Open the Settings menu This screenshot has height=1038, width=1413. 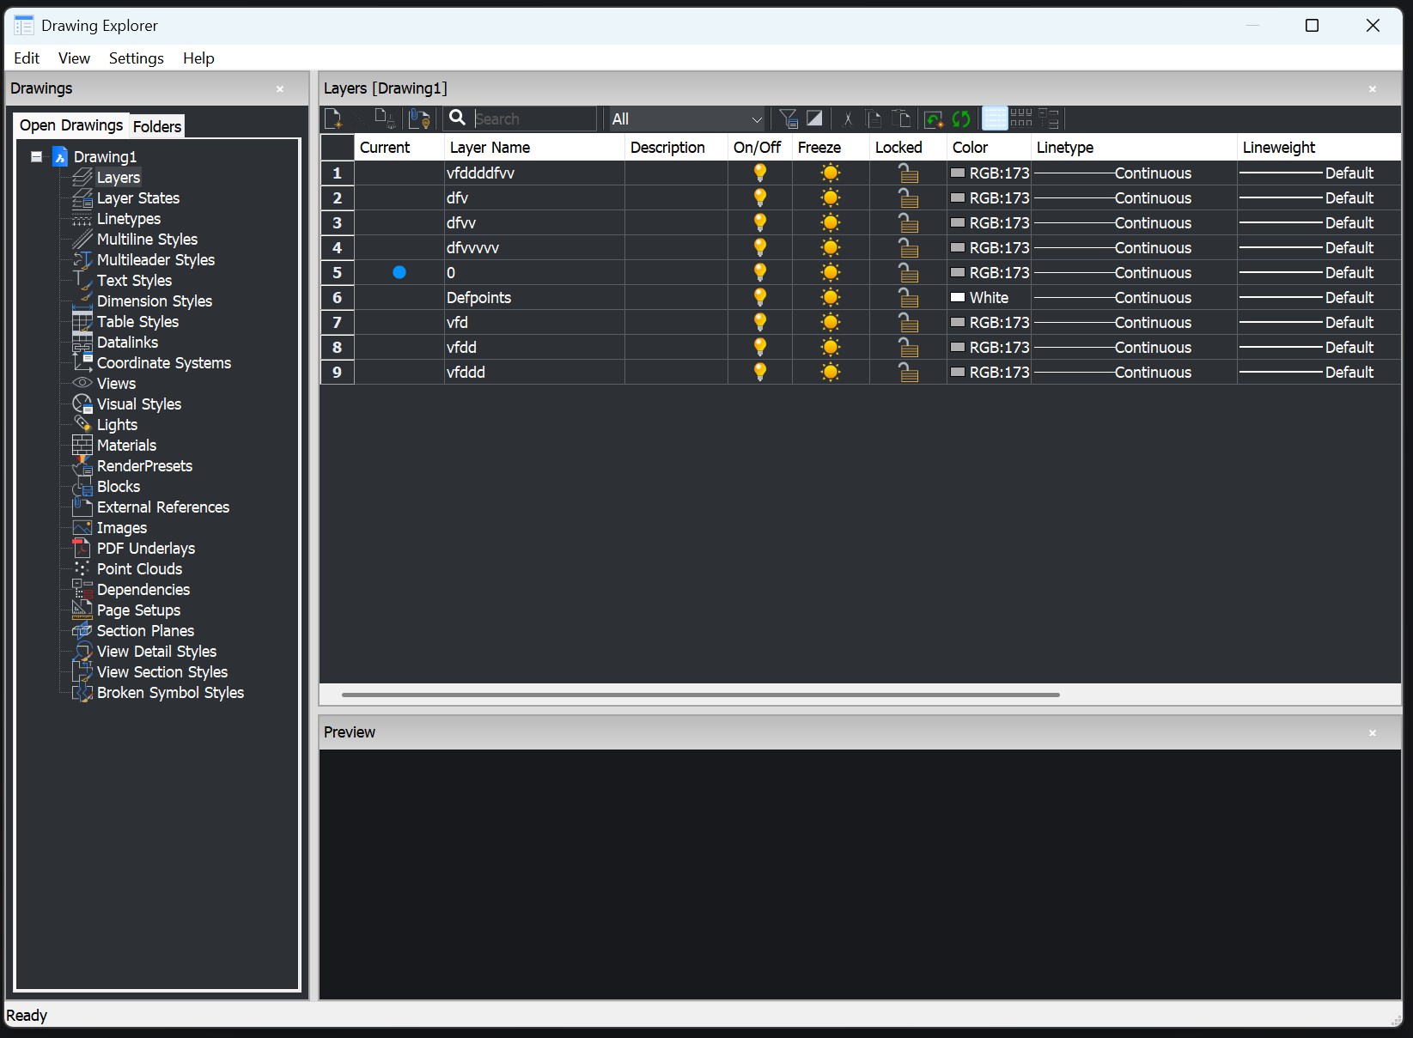pos(136,58)
